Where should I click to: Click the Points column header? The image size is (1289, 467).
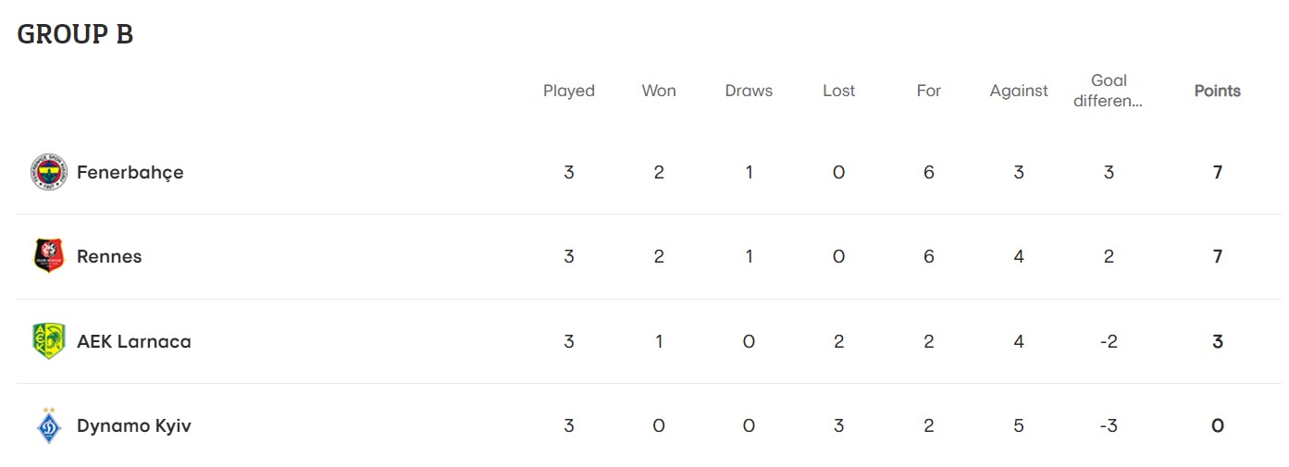(1217, 91)
